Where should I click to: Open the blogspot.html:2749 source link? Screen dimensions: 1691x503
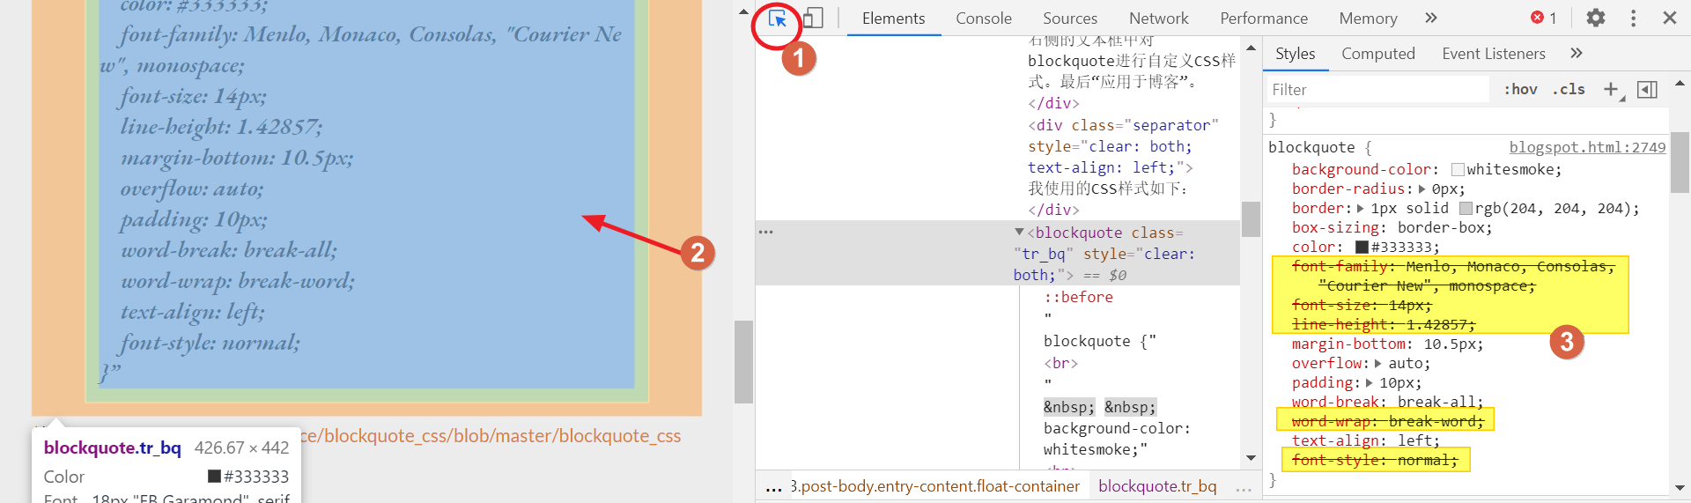(1587, 147)
